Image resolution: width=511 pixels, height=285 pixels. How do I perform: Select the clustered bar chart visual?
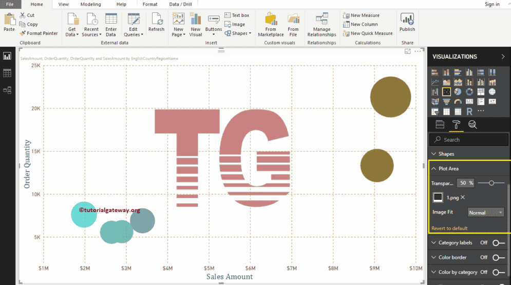(458, 72)
